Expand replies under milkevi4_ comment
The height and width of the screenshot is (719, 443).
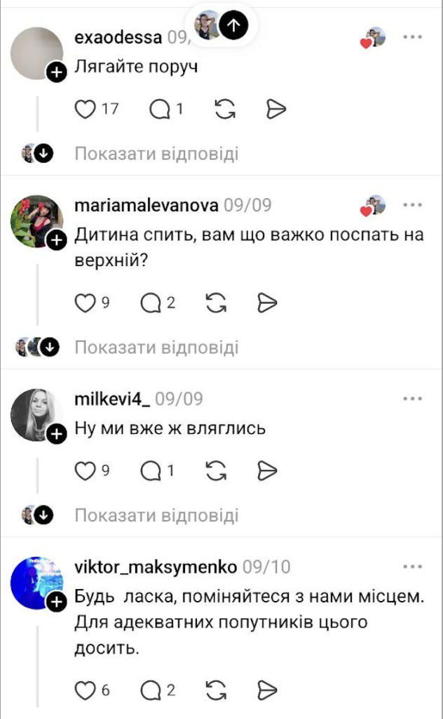pyautogui.click(x=156, y=515)
